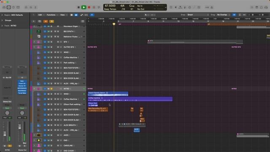270x152 pixels.
Task: Expand the AXES track stack
Action: (x=34, y=135)
